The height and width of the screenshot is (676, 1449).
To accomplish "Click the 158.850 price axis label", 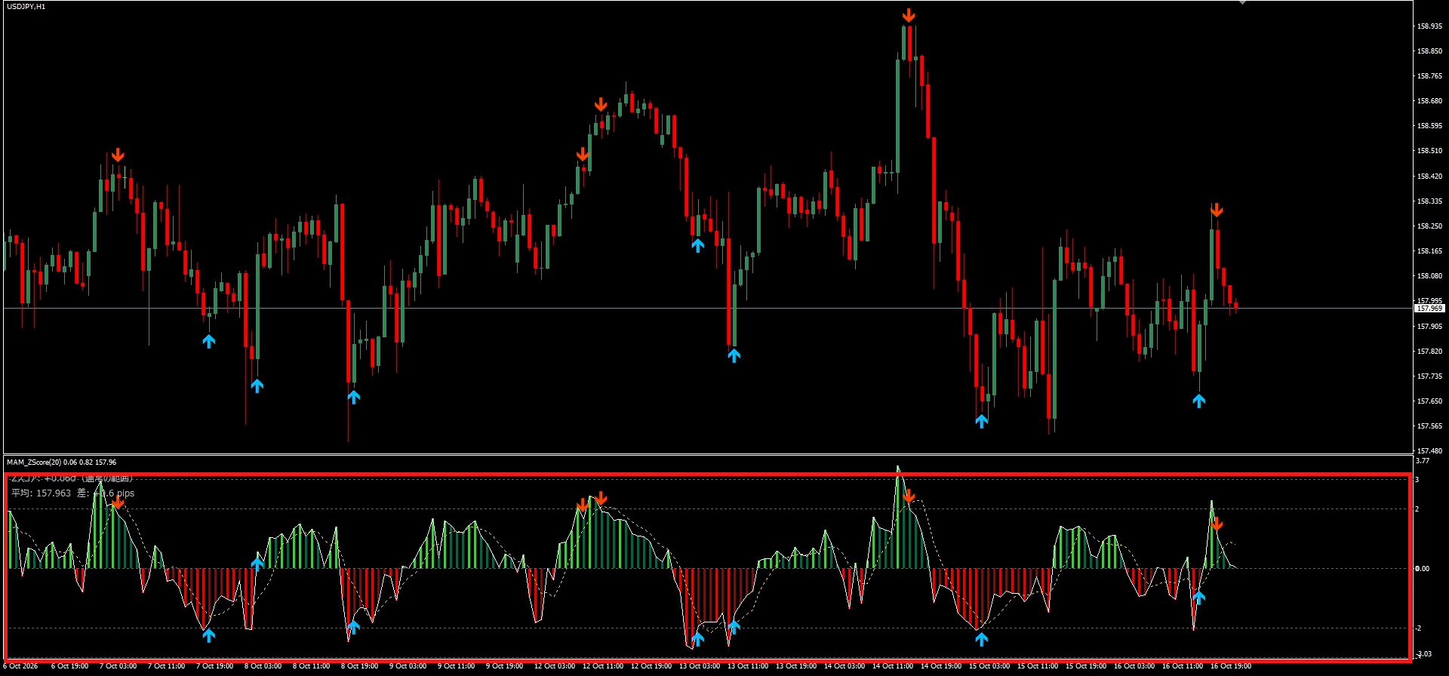I will pos(1430,51).
